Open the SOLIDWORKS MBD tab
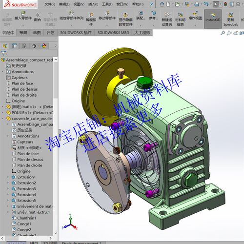This screenshot has height=244, width=244. point(113,33)
